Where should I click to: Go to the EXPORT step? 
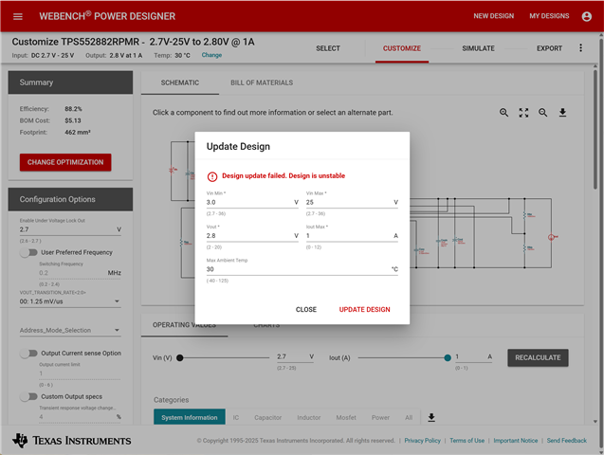[549, 48]
